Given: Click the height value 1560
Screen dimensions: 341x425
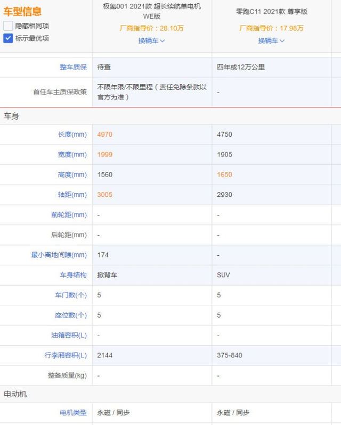Looking at the screenshot, I should tap(105, 174).
